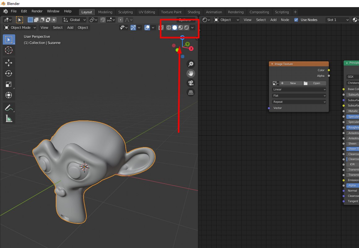Switch to wireframe viewport shading

(x=169, y=28)
